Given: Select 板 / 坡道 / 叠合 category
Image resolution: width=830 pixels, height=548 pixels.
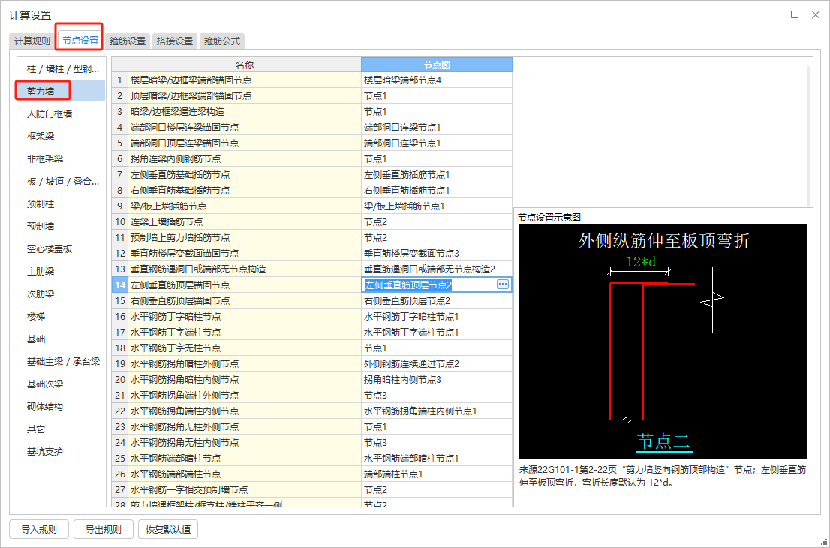Looking at the screenshot, I should (62, 182).
